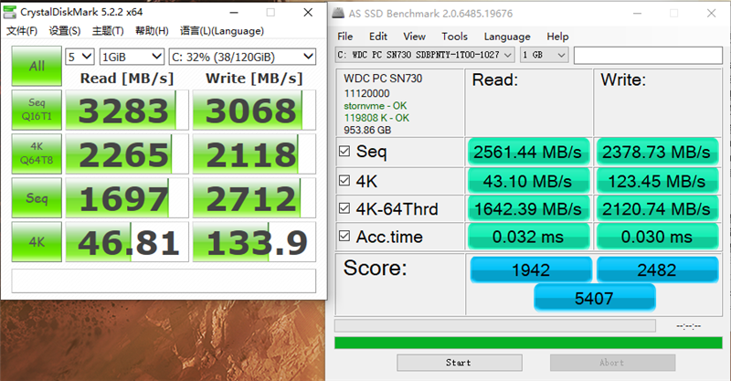Open AS SSD Language menu
The image size is (731, 381).
point(507,37)
